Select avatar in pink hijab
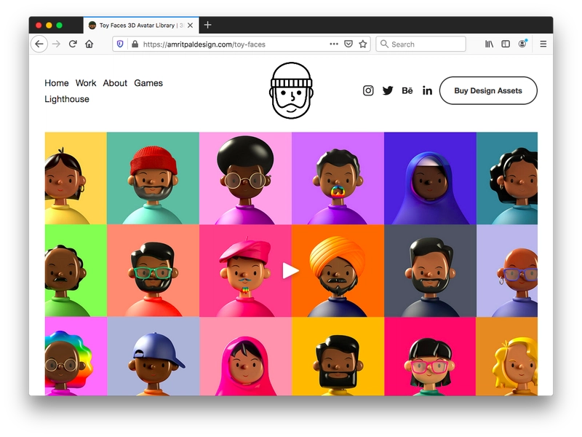The height and width of the screenshot is (437, 582). pyautogui.click(x=245, y=356)
